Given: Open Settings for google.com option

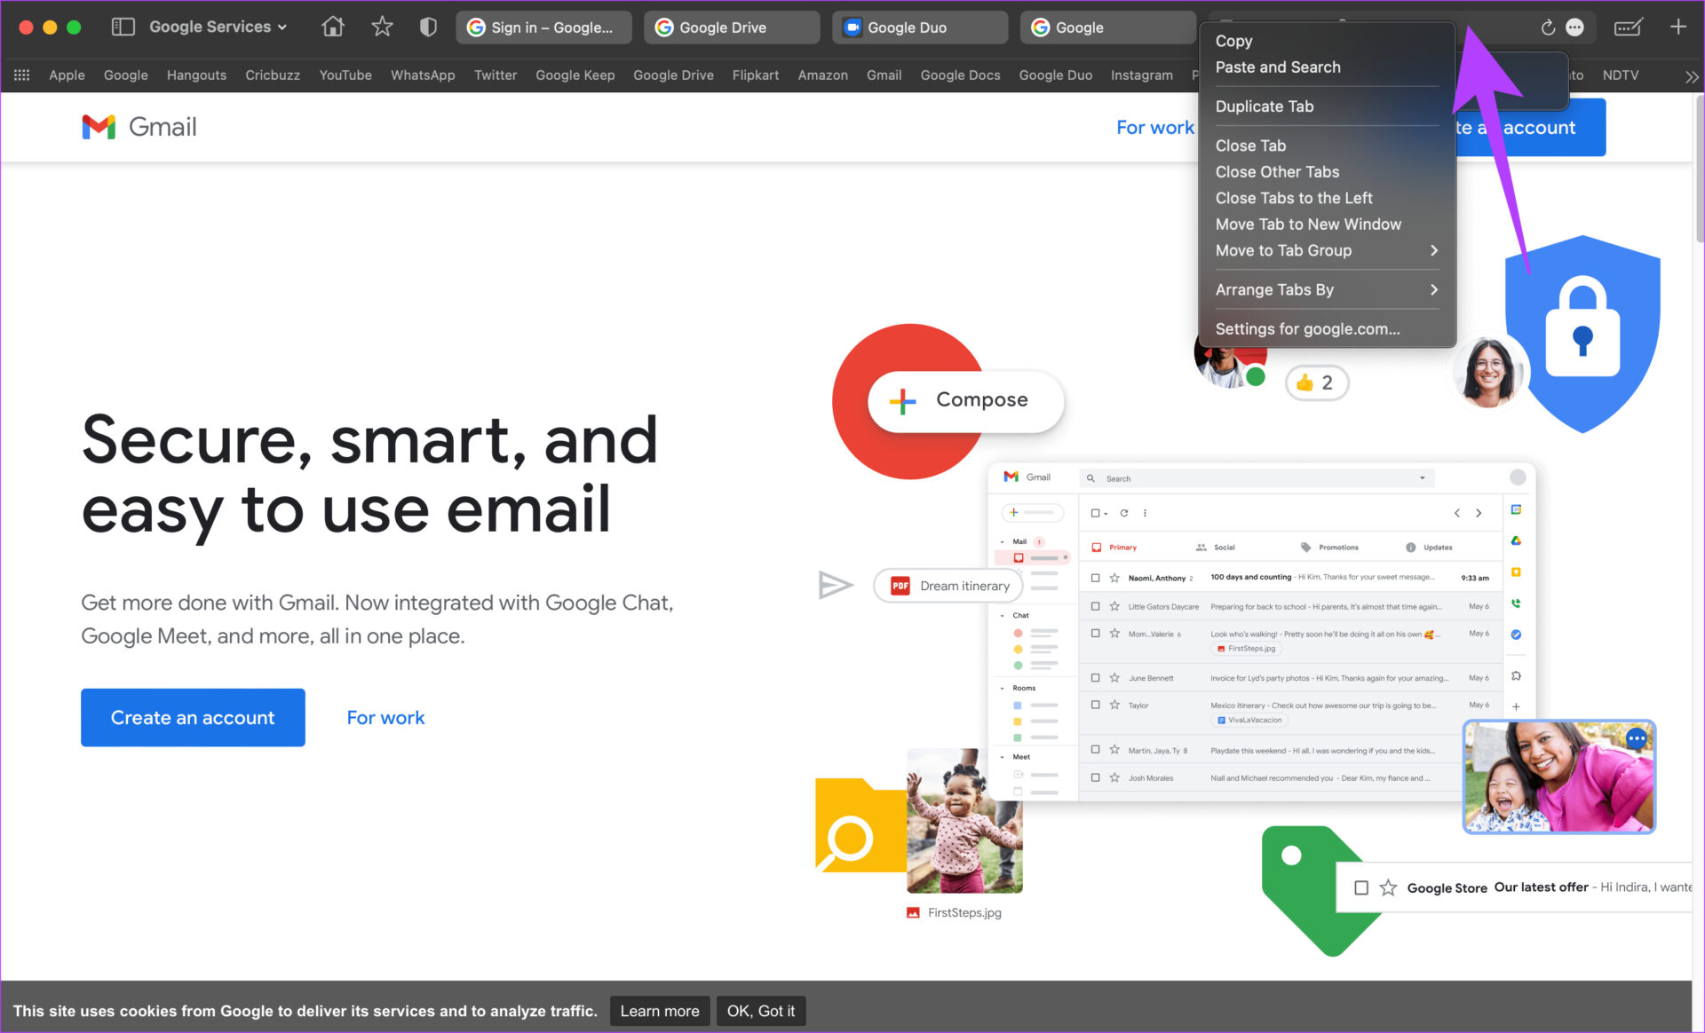Looking at the screenshot, I should pyautogui.click(x=1308, y=328).
